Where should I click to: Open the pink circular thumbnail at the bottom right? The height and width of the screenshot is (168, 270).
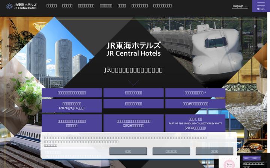click(229, 162)
